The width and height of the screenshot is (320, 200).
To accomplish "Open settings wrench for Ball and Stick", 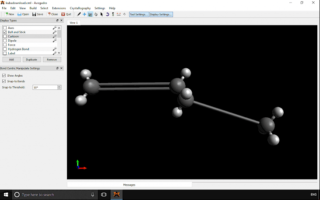I will (x=54, y=32).
